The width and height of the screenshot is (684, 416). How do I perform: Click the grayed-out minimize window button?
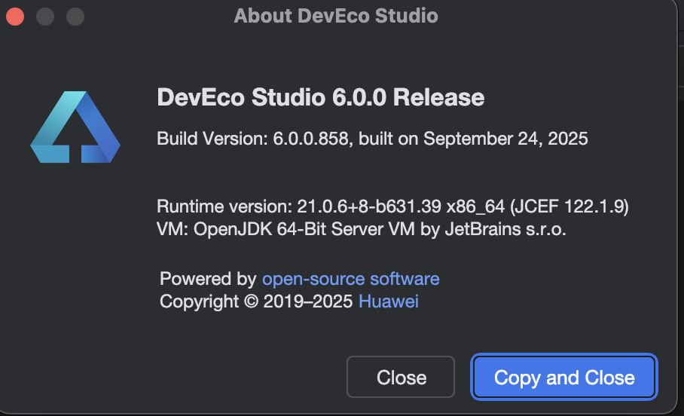pos(45,16)
